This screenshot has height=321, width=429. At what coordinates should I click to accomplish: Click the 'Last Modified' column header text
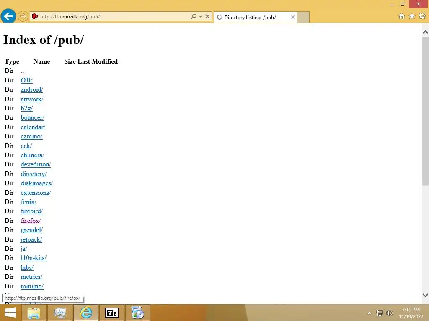click(x=98, y=61)
